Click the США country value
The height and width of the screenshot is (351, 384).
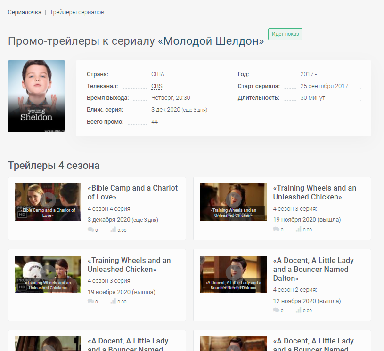158,74
